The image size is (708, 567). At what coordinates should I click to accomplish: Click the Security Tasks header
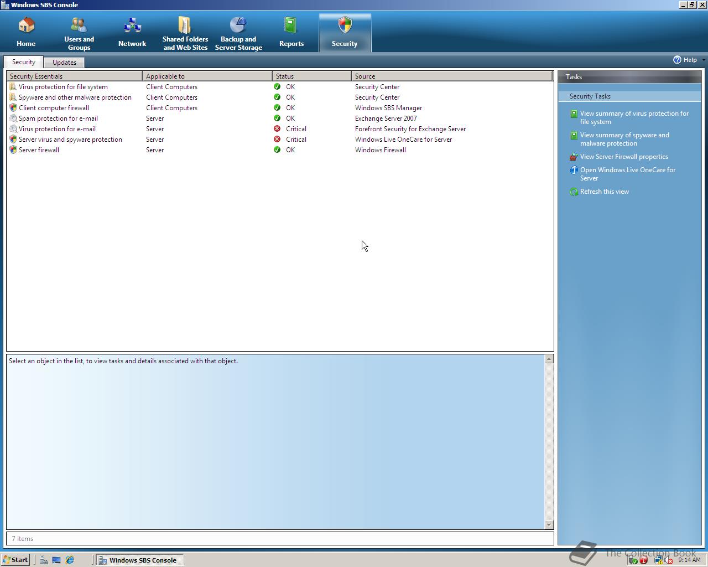click(x=629, y=96)
